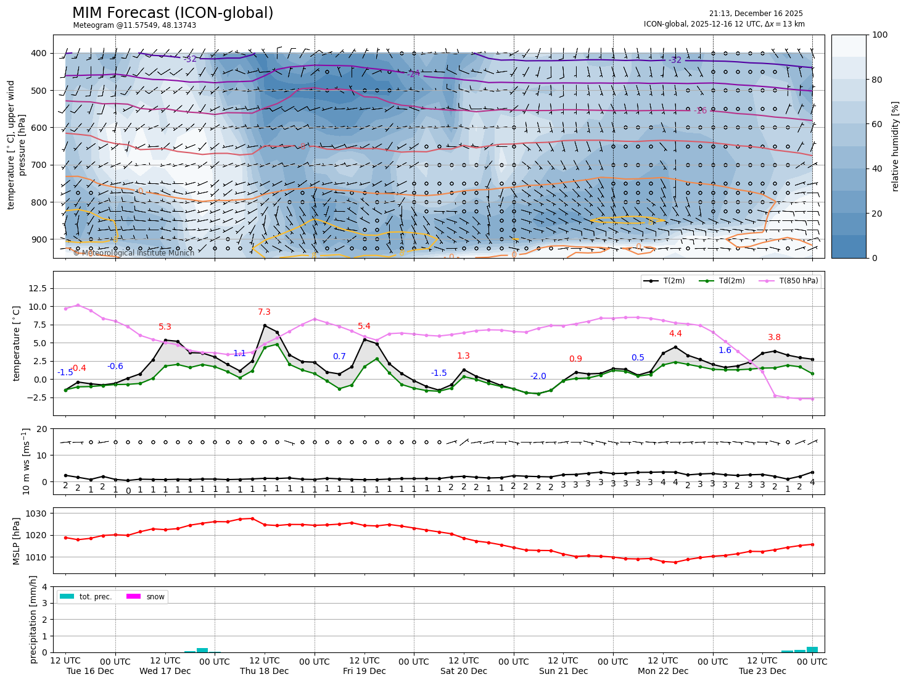Click the 7.3 maximum temperature label

click(264, 312)
